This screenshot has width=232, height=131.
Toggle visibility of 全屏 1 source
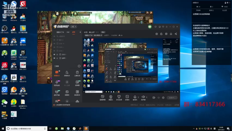(x=54, y=58)
